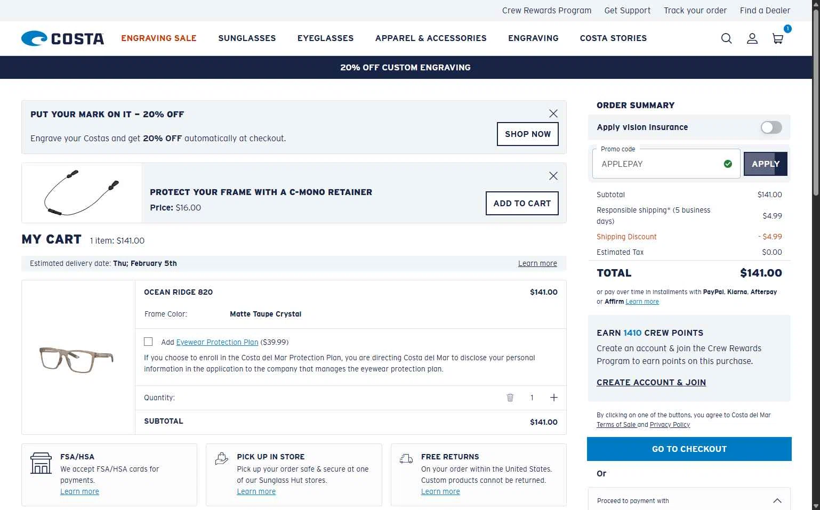This screenshot has width=820, height=510.
Task: Click the cart item count badge
Action: (x=787, y=29)
